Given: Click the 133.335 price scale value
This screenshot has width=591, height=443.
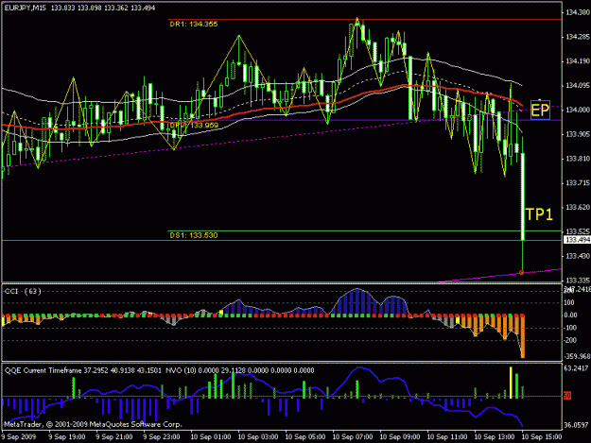Looking at the screenshot, I should click(x=578, y=280).
